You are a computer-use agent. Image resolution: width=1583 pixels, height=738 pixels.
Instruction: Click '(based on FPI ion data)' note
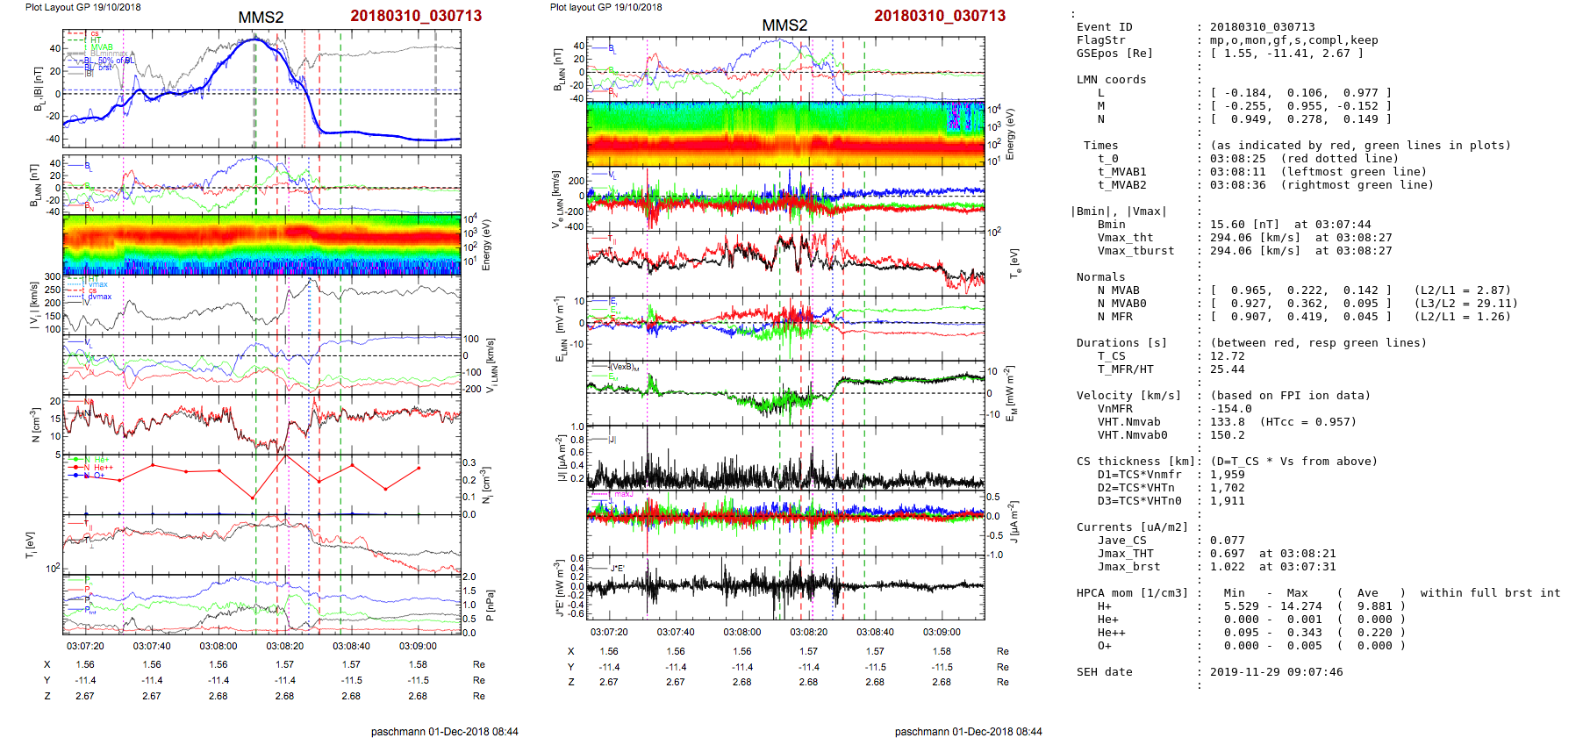tap(1291, 396)
